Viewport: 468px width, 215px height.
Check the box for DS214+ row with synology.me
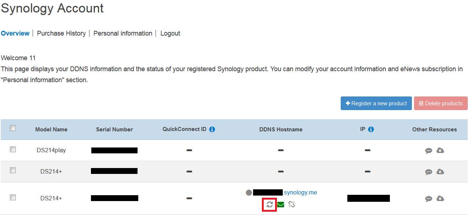coord(13,197)
